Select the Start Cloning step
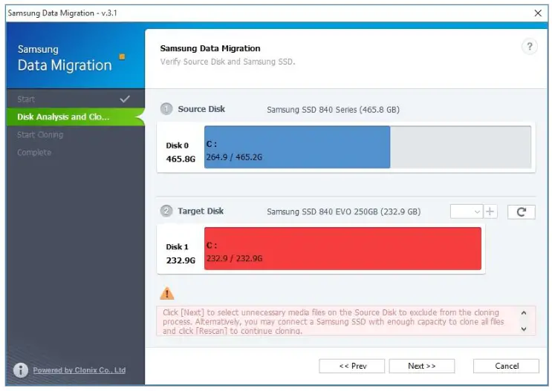This screenshot has width=552, height=391. pyautogui.click(x=76, y=135)
